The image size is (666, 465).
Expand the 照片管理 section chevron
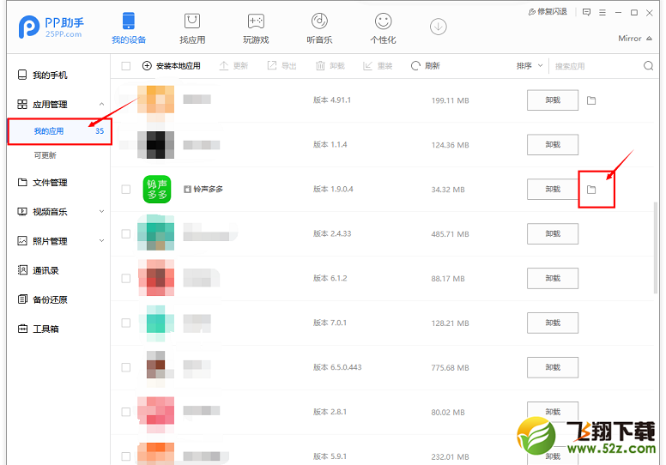coord(101,240)
